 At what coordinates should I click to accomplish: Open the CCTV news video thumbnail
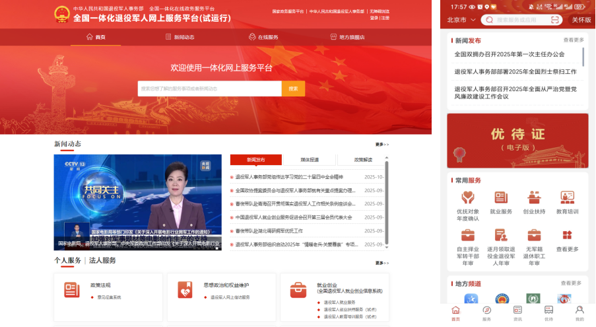click(137, 202)
